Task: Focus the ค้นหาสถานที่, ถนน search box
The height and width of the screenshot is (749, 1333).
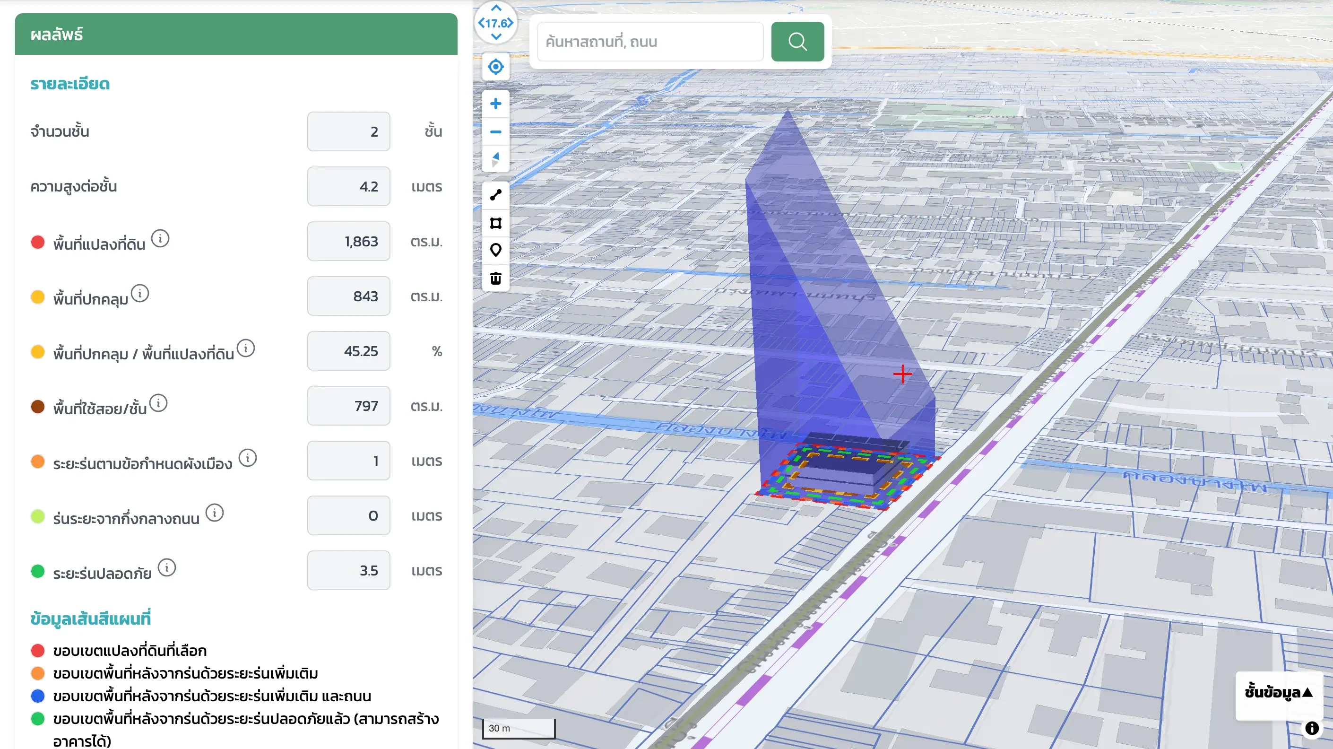Action: coord(650,42)
